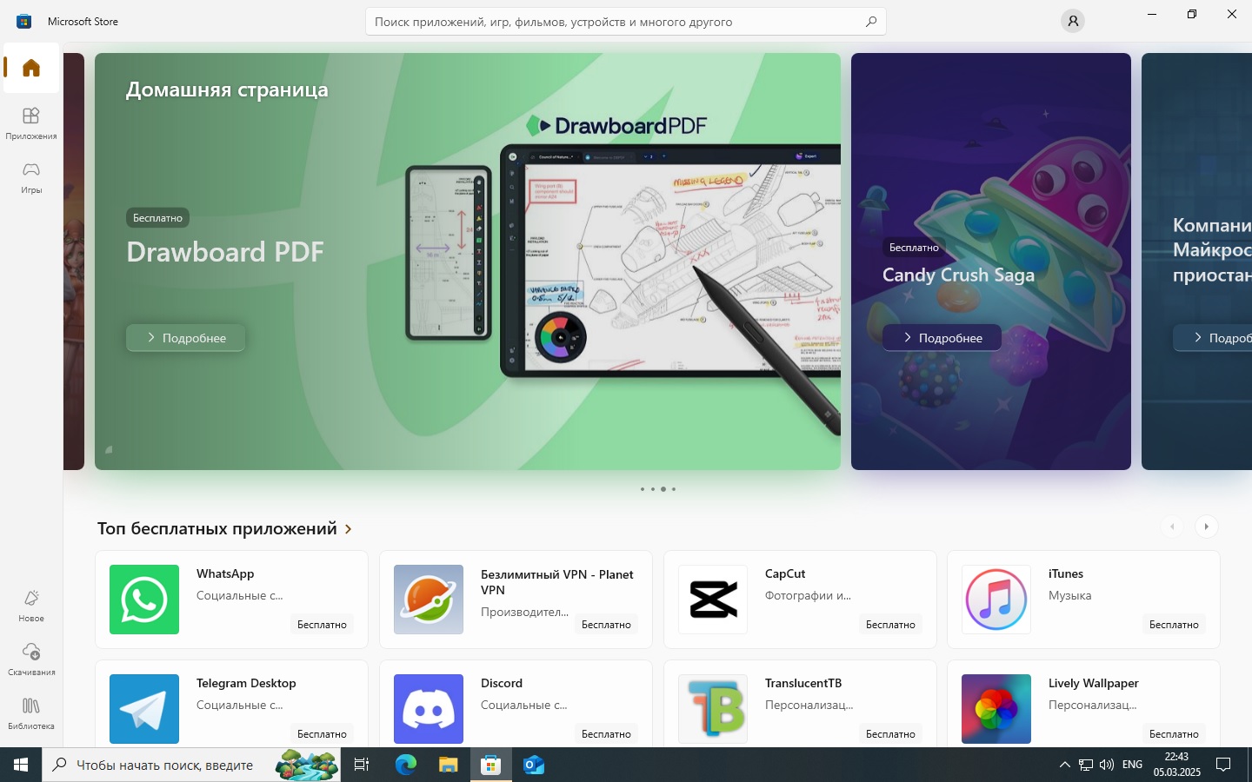Click Бесплатно on iTunes card
The image size is (1252, 782).
(x=1174, y=625)
